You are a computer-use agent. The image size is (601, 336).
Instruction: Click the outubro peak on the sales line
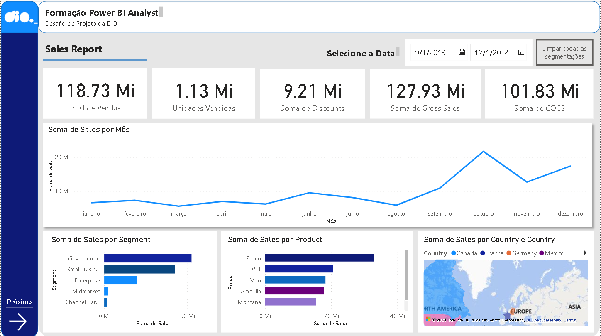pos(483,152)
